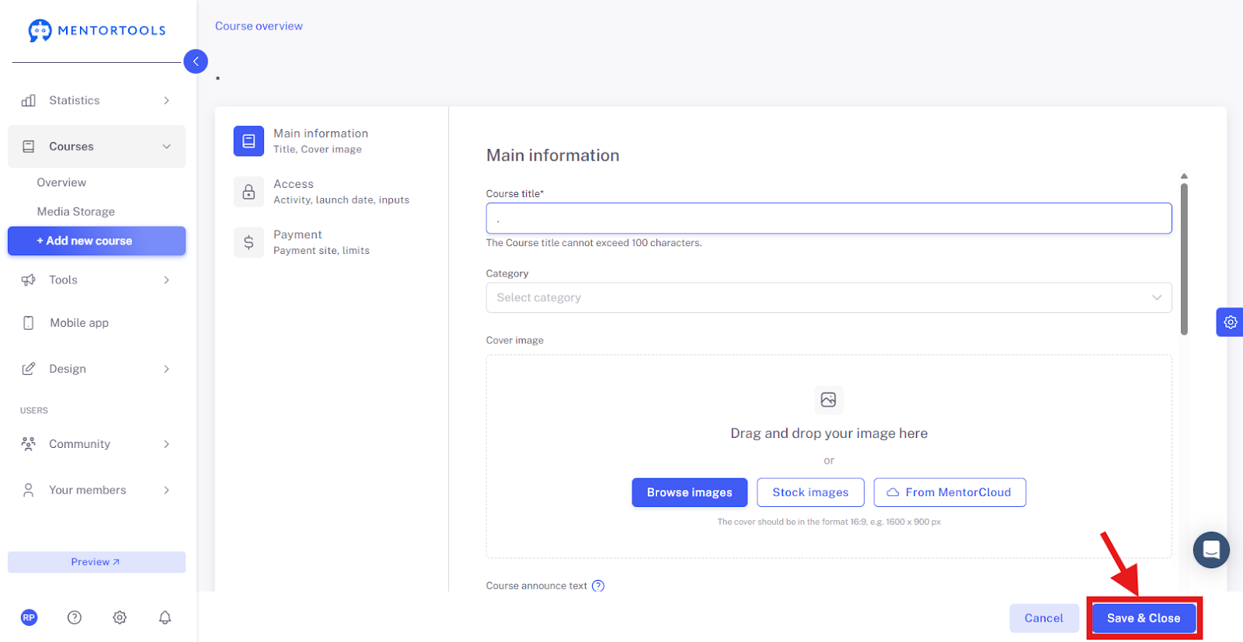Viewport: 1243px width, 642px height.
Task: Open the chat support bubble
Action: [x=1211, y=550]
